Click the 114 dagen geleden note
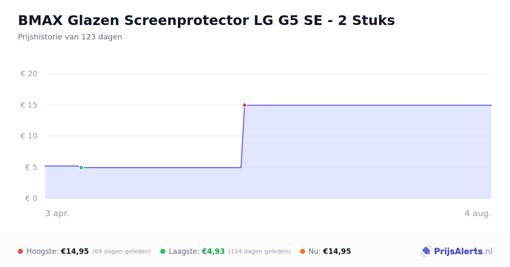 pos(259,251)
